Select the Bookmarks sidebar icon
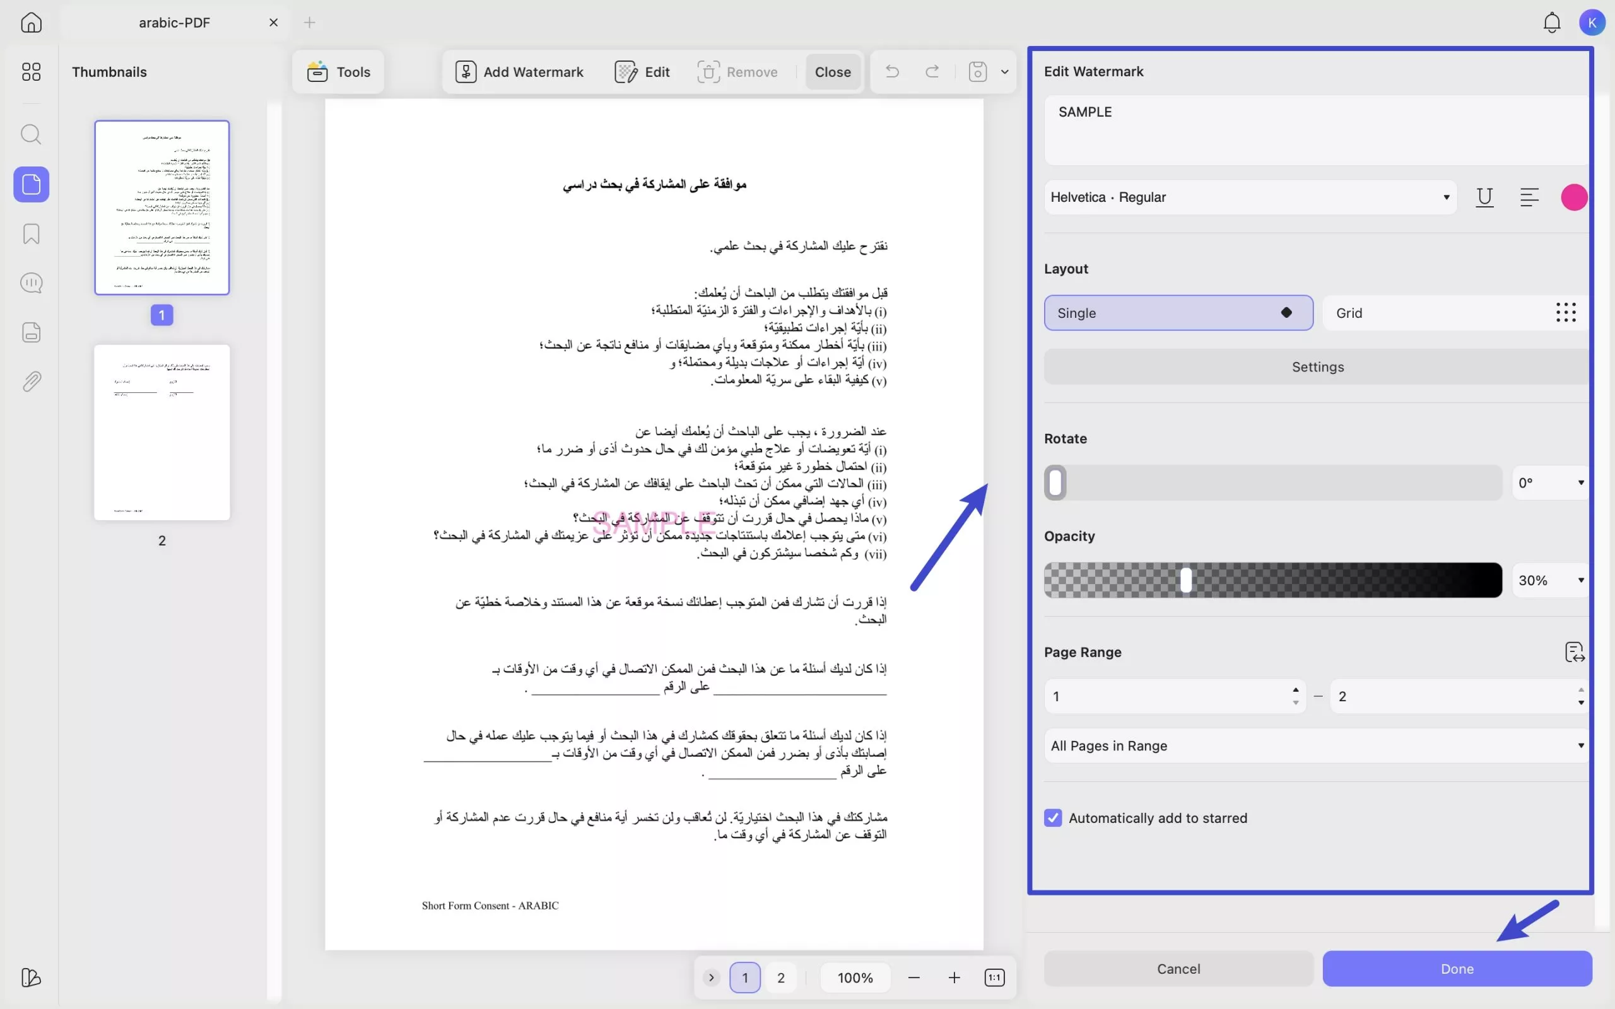 pos(31,233)
